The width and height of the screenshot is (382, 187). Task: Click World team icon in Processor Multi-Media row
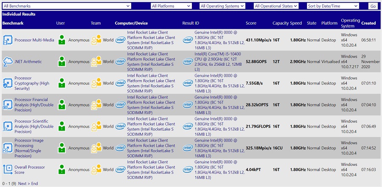(96, 40)
